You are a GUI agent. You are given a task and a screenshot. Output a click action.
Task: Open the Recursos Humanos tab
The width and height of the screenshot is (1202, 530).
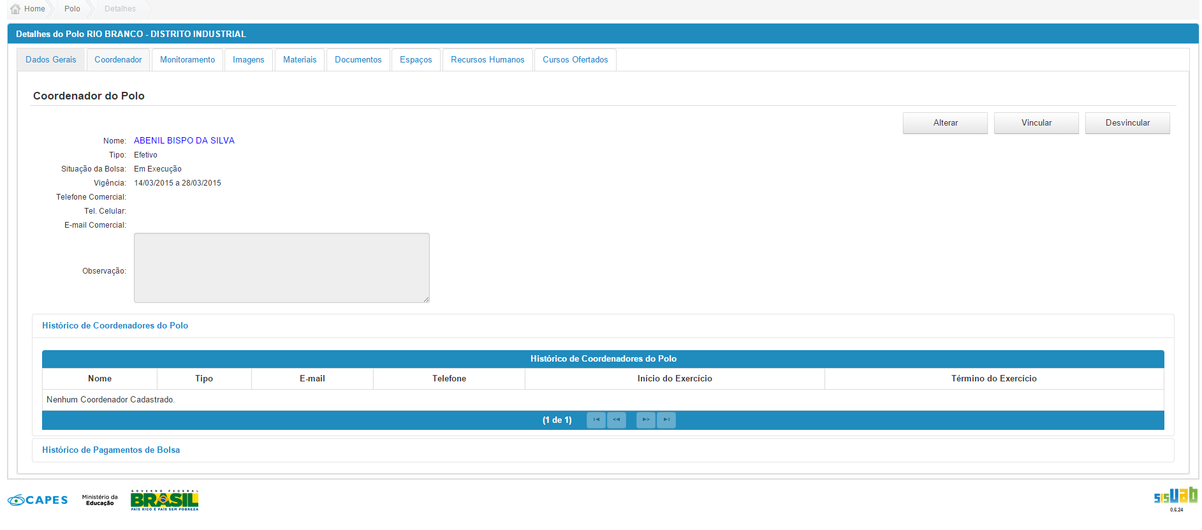tap(487, 60)
